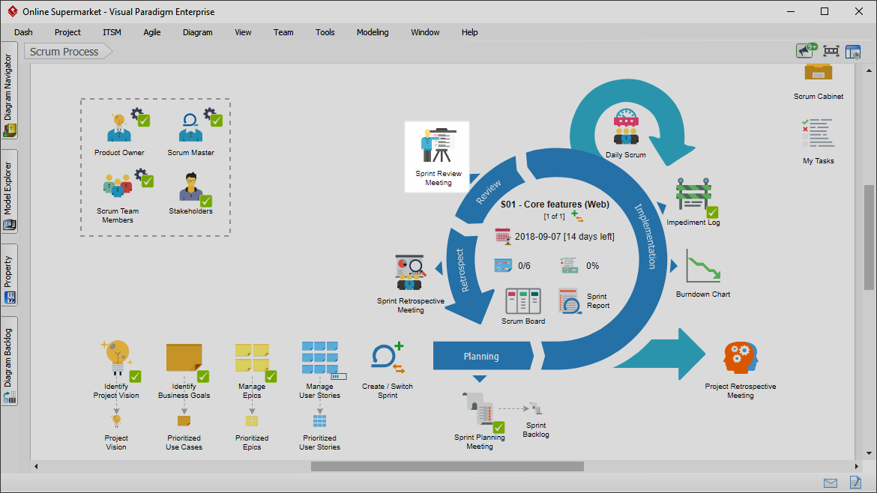Toggle the Identify Project Vision checkmark
This screenshot has height=493, width=877.
click(136, 376)
